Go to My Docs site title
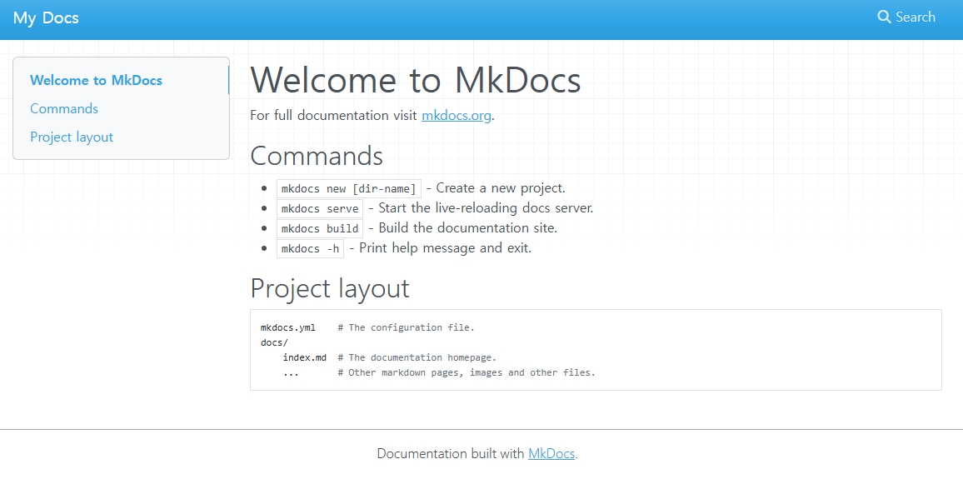963x479 pixels. pyautogui.click(x=46, y=17)
